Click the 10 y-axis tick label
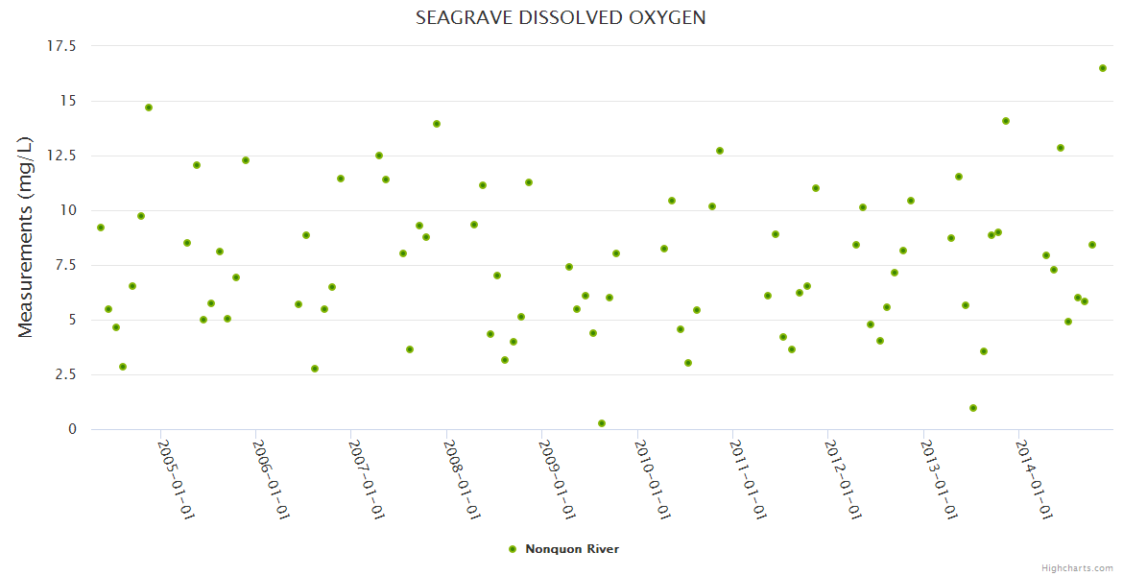1123x576 pixels. tap(68, 210)
